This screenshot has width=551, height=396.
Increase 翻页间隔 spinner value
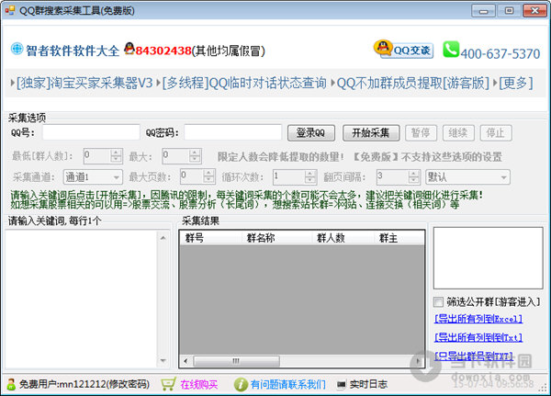click(x=414, y=174)
